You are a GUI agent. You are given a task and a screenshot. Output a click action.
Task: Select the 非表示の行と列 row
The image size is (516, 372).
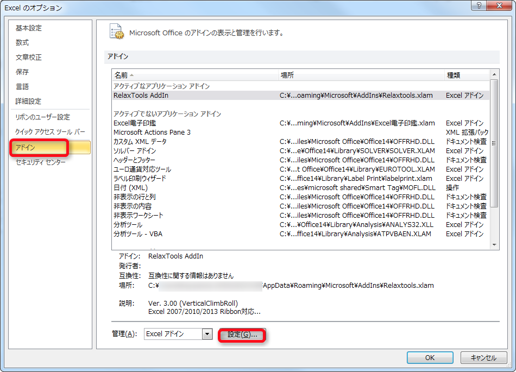click(x=300, y=197)
